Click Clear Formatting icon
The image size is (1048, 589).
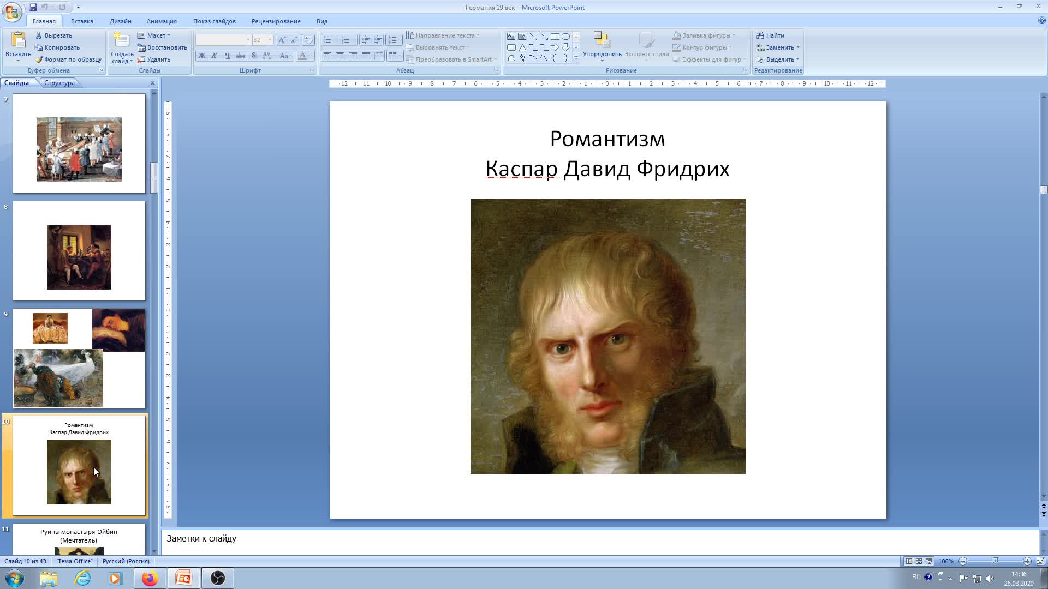click(x=308, y=40)
